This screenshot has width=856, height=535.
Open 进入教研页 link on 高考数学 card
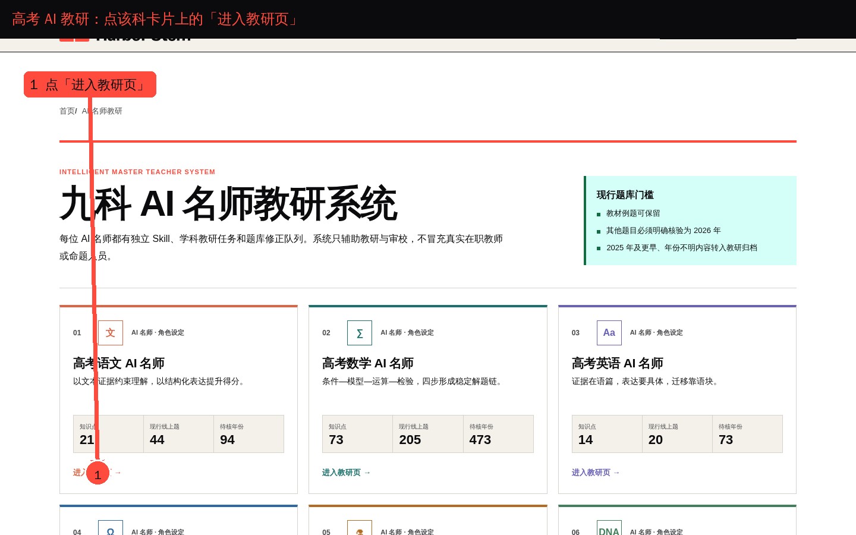[x=347, y=473]
